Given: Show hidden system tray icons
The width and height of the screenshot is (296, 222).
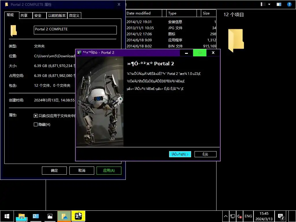Looking at the screenshot, I should point(225,216).
